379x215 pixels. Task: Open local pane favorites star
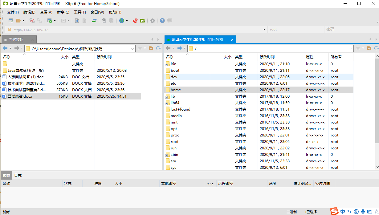point(140,48)
